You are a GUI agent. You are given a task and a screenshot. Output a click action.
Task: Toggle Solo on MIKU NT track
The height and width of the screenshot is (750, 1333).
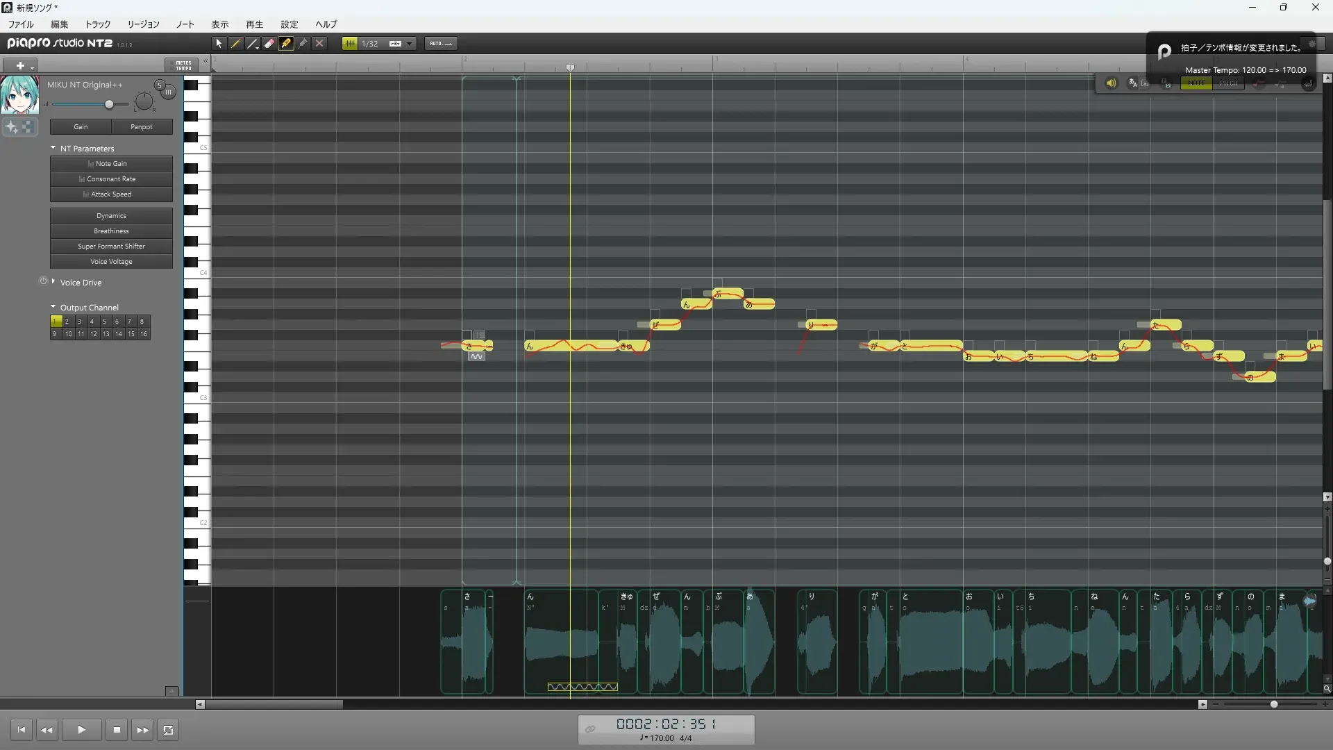pos(159,85)
